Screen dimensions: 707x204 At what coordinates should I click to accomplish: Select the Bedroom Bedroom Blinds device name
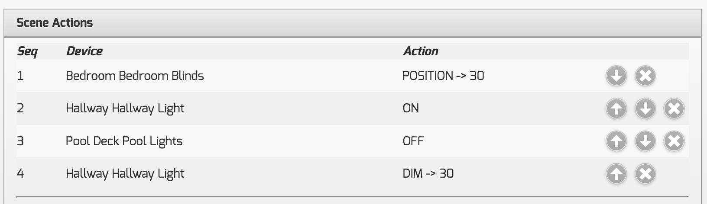pos(135,76)
